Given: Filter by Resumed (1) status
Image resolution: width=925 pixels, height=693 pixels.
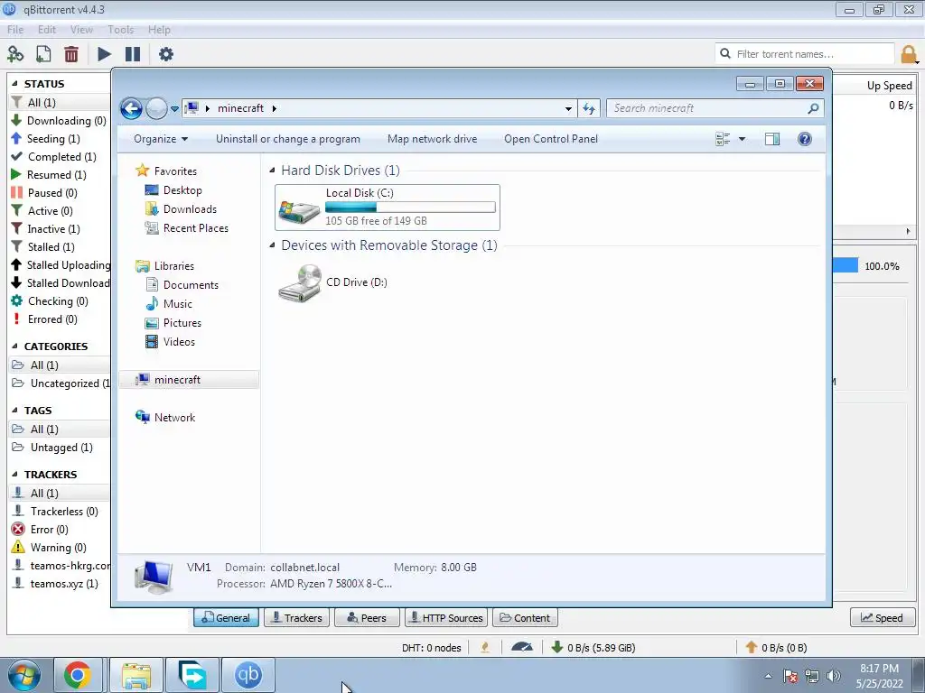Looking at the screenshot, I should [49, 175].
